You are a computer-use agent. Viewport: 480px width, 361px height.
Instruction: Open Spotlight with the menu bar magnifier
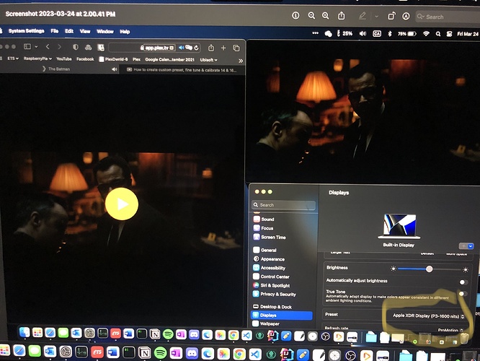click(x=438, y=34)
